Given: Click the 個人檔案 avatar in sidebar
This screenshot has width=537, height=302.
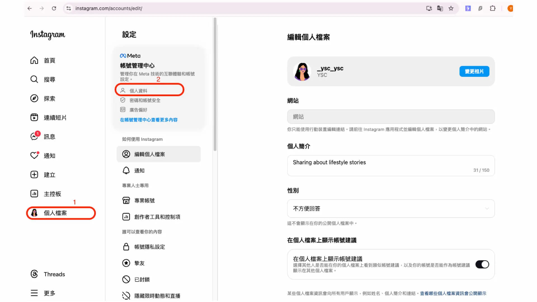Looking at the screenshot, I should [34, 213].
